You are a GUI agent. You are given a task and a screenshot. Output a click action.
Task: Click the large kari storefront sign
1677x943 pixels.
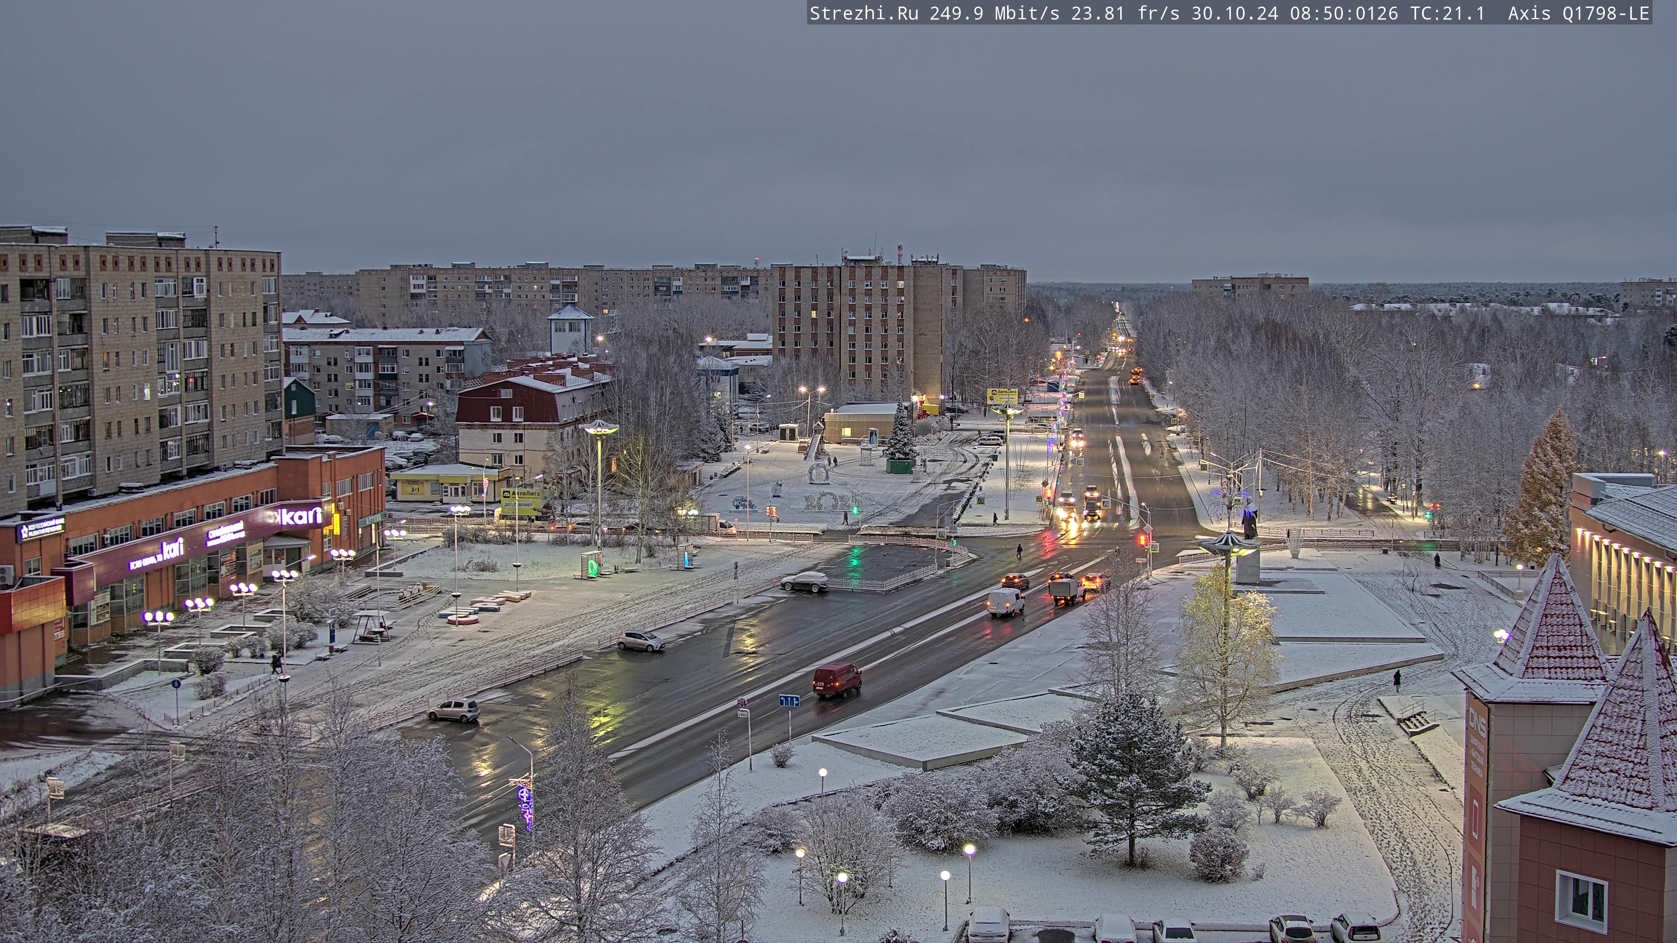click(302, 516)
